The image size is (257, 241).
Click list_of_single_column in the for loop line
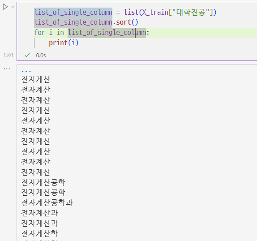coord(107,32)
